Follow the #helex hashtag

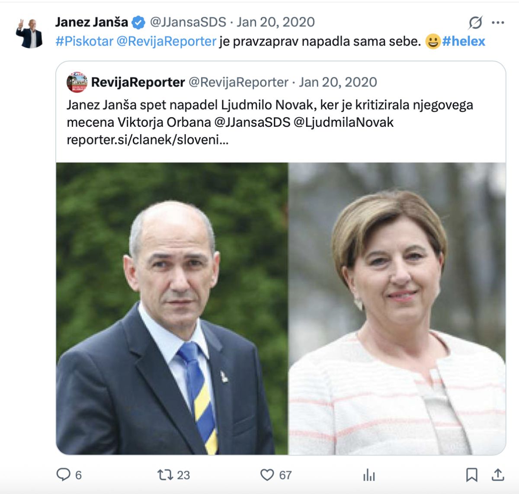pyautogui.click(x=464, y=41)
